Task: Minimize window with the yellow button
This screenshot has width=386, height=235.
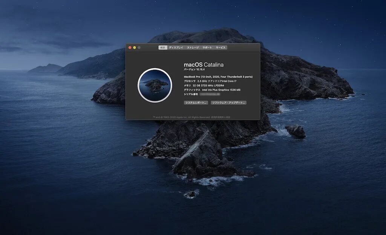Action: coord(135,47)
